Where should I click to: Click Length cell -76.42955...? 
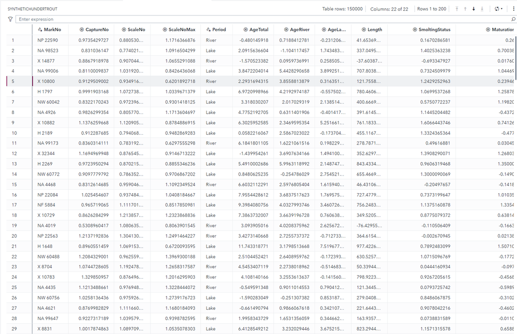pyautogui.click(x=370, y=226)
